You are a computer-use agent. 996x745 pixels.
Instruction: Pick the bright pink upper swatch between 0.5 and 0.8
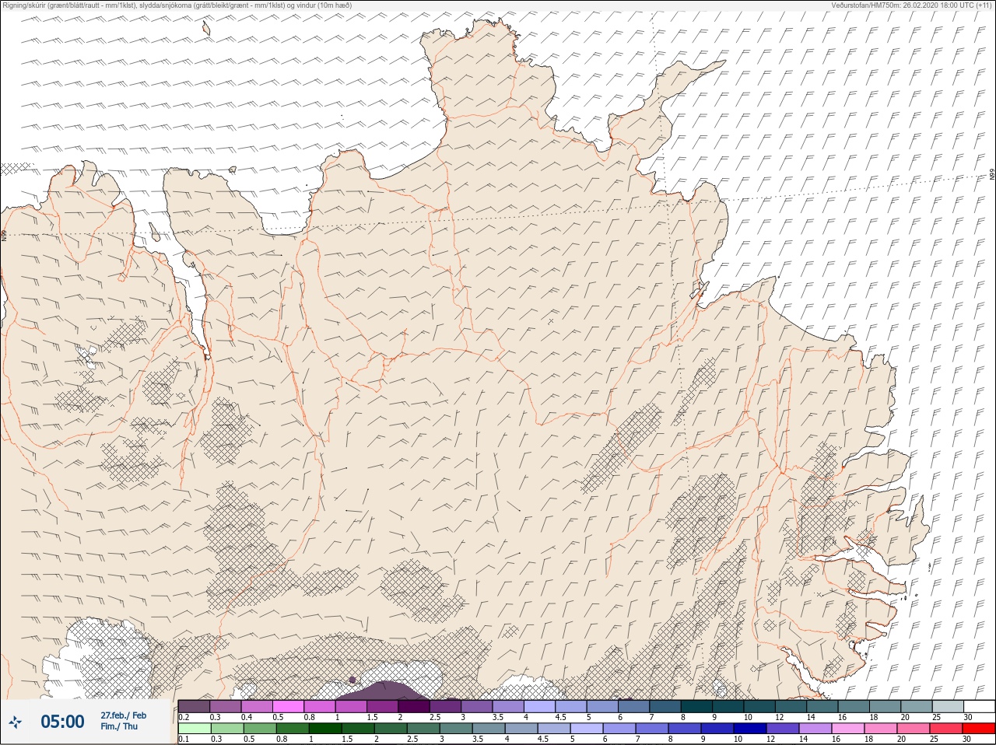coord(288,706)
